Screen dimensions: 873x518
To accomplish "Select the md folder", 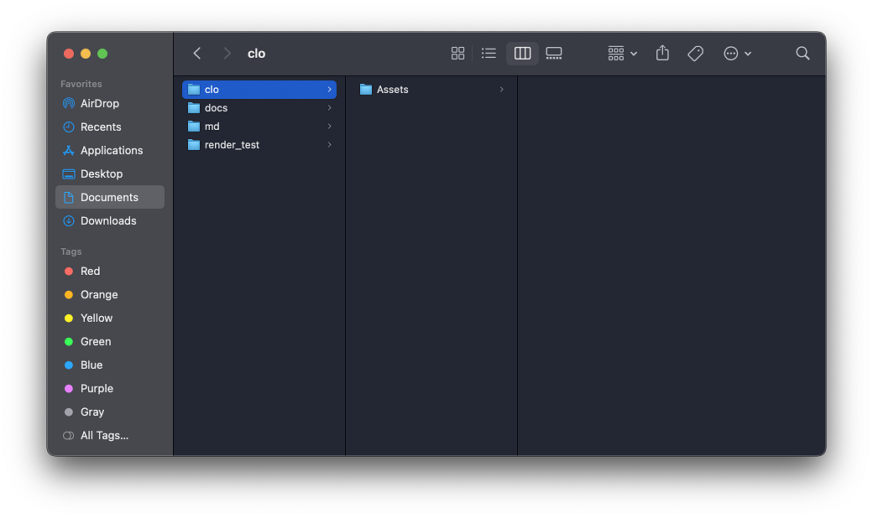I will pyautogui.click(x=212, y=126).
